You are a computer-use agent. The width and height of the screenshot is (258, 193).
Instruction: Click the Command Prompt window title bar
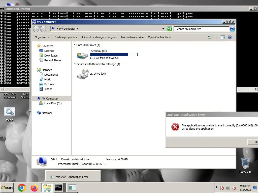(125, 9)
